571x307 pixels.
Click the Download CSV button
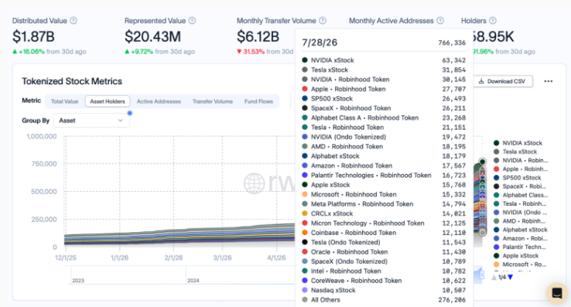503,81
